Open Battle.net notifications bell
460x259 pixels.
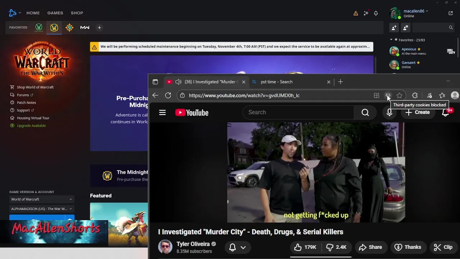[x=376, y=13]
